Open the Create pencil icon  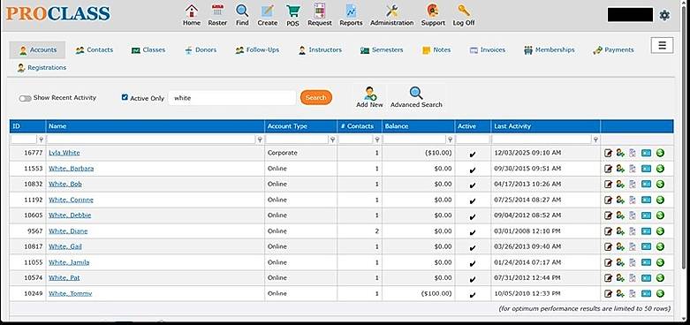(x=268, y=11)
